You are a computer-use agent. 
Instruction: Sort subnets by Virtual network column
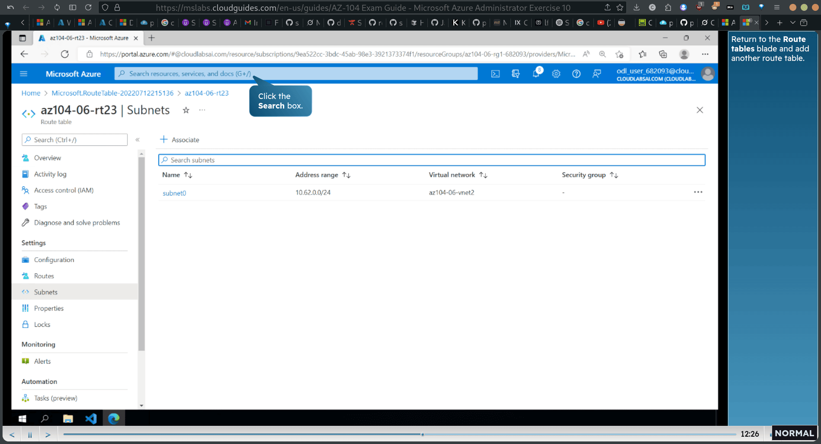coord(458,175)
